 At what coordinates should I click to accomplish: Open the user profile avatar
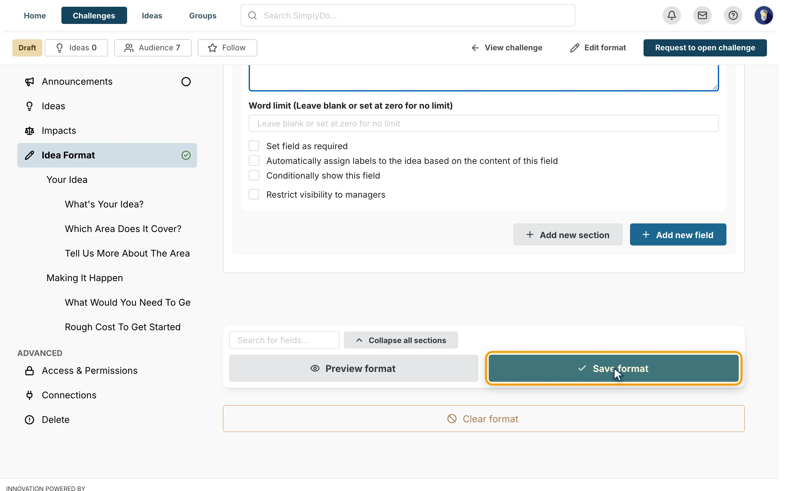764,15
